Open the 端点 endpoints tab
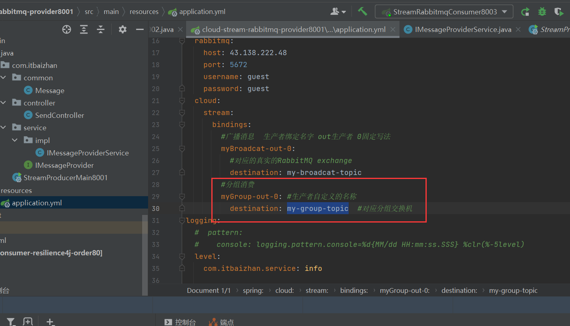This screenshot has width=570, height=326. pyautogui.click(x=221, y=322)
